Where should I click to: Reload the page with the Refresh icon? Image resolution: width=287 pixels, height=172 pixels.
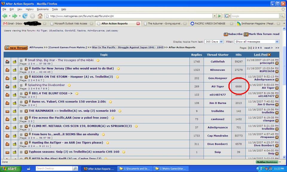(25, 16)
